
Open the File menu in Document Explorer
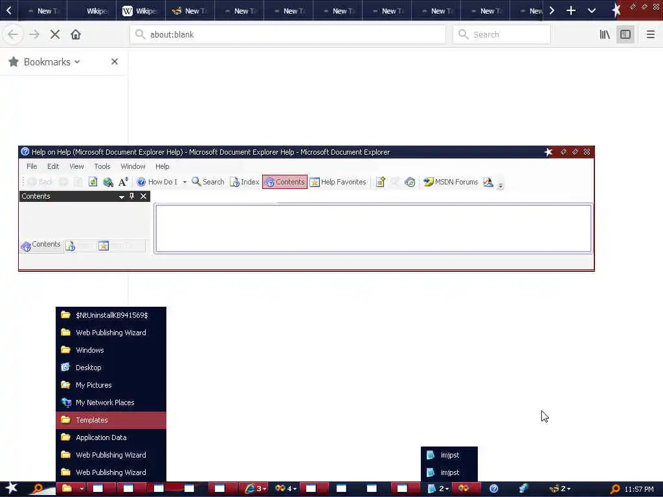pyautogui.click(x=32, y=166)
